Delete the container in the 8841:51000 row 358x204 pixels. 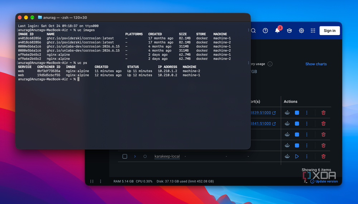click(323, 124)
